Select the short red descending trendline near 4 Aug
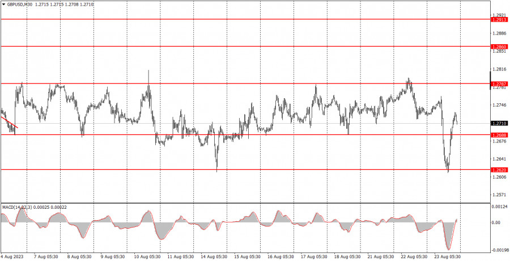This screenshot has height=261, width=510. tap(10, 122)
